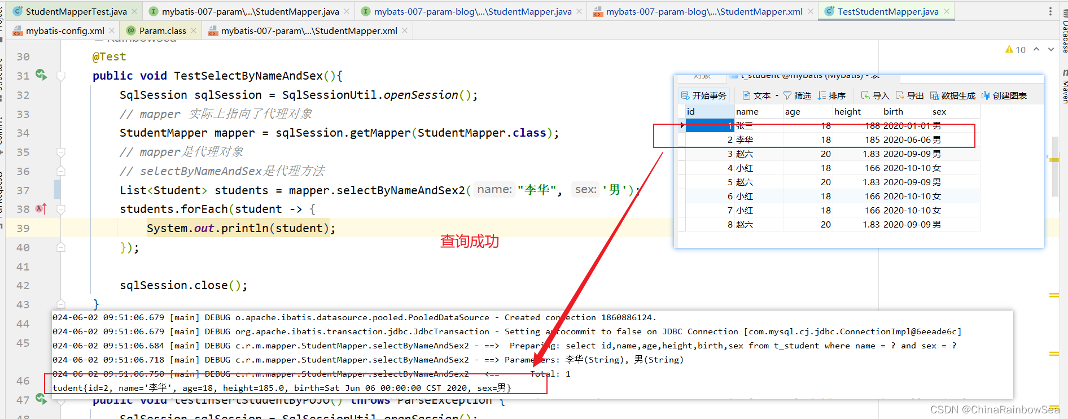Click the sex: parameter hint on line 37
The image size is (1068, 419).
click(586, 189)
